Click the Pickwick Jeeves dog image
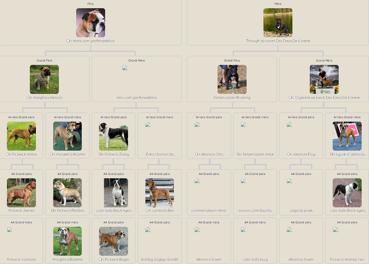Image resolution: width=369 pixels, height=264 pixels. click(x=21, y=193)
